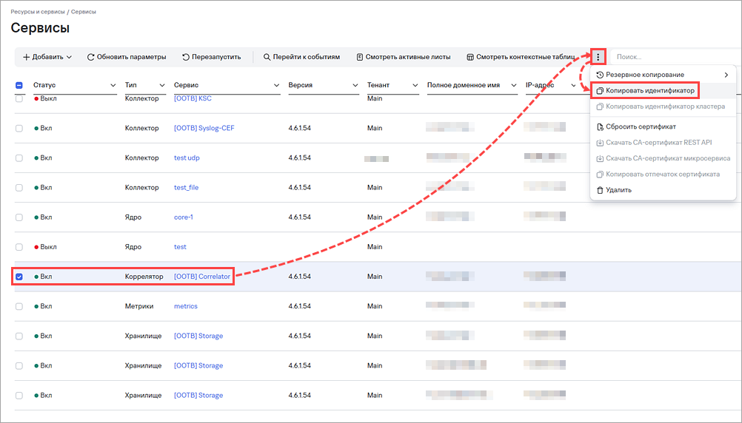Open the Полное доменное имя column chevron
The image size is (742, 423).
point(513,85)
